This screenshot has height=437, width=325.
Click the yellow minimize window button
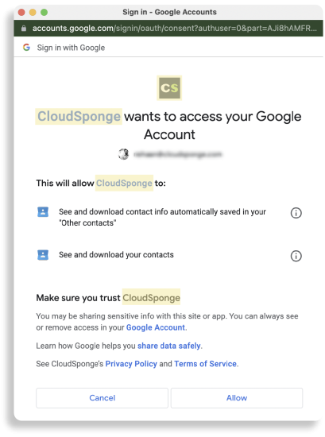point(33,12)
